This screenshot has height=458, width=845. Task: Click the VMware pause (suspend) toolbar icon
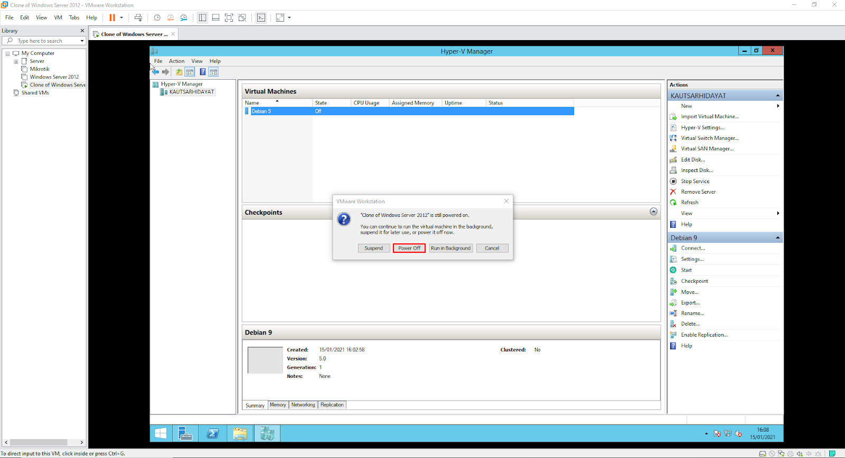coord(112,17)
